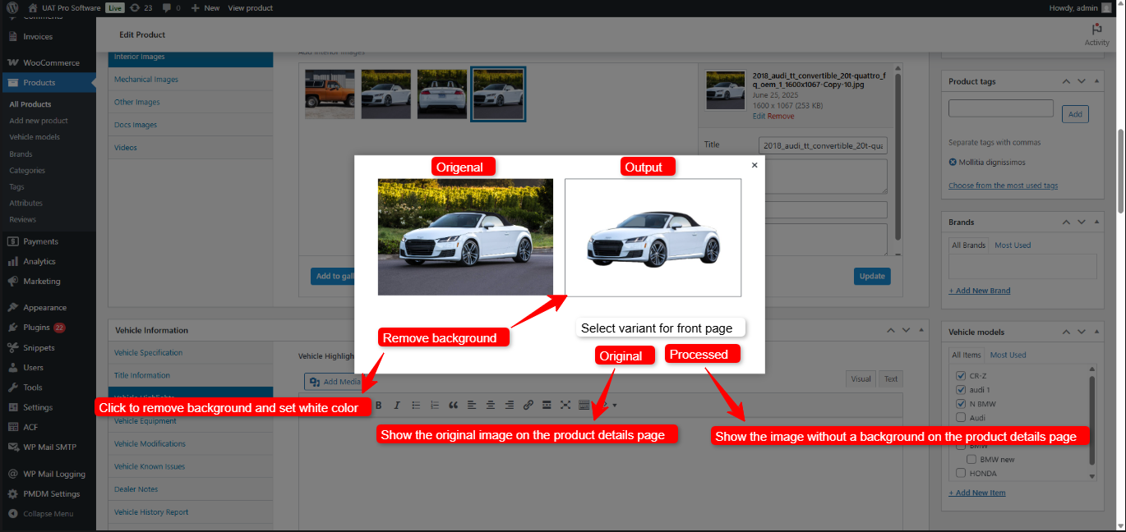Remove the Mollitia dignissimos tag

[953, 163]
